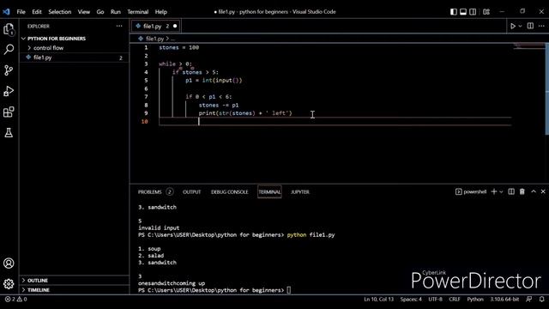This screenshot has height=309, width=549.
Task: Open the Search view in activity bar
Action: [x=9, y=50]
